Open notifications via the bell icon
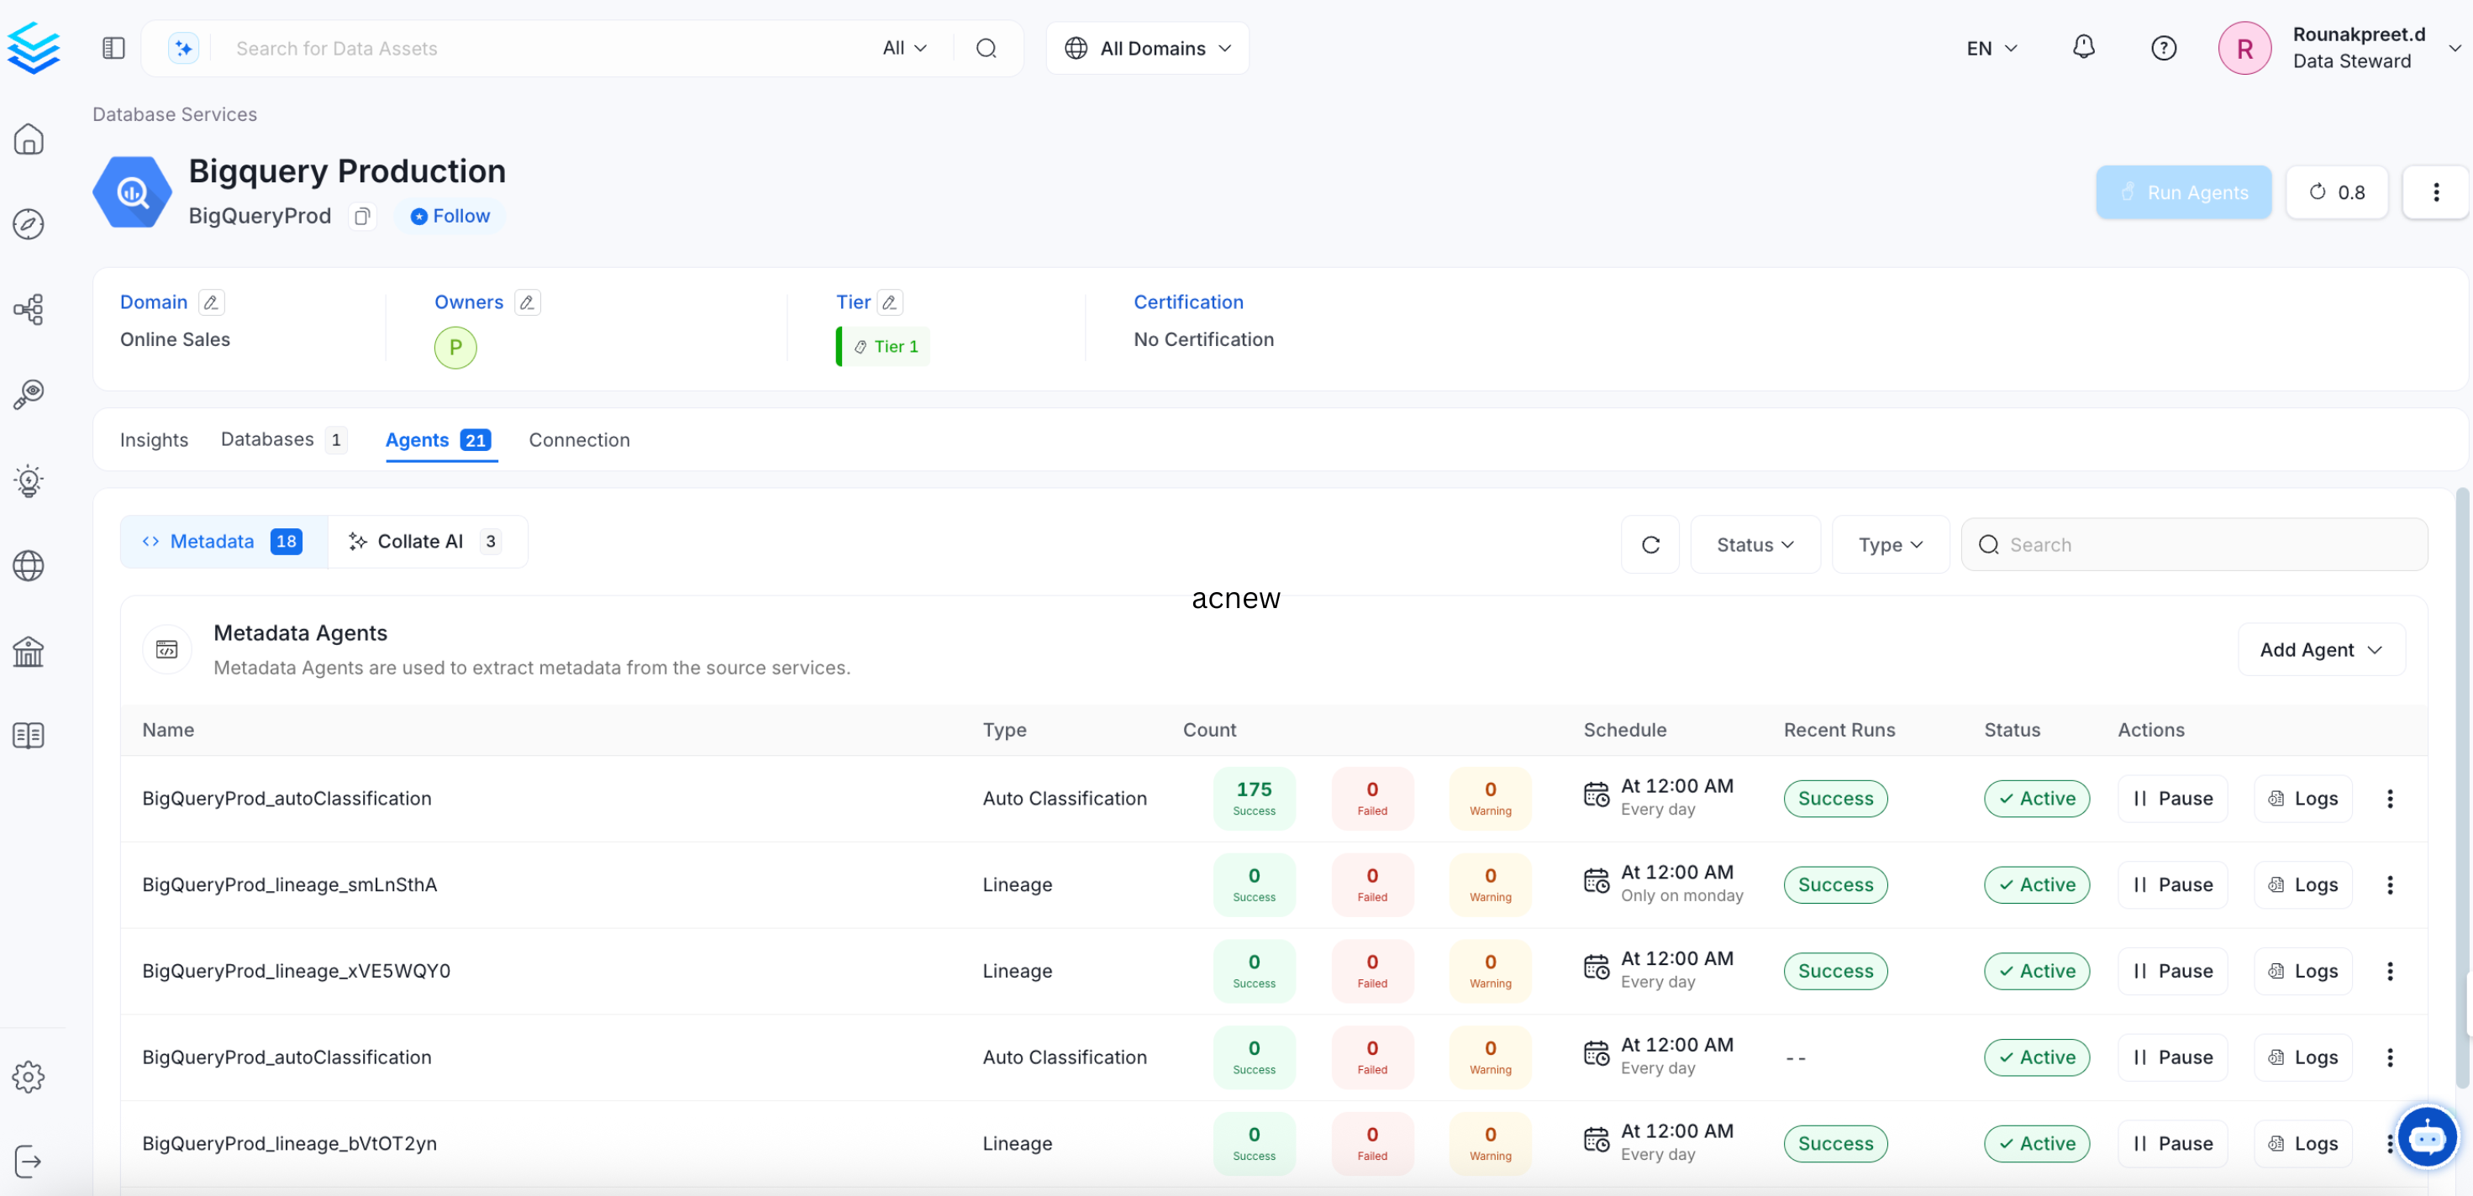The width and height of the screenshot is (2473, 1196). [x=2083, y=46]
